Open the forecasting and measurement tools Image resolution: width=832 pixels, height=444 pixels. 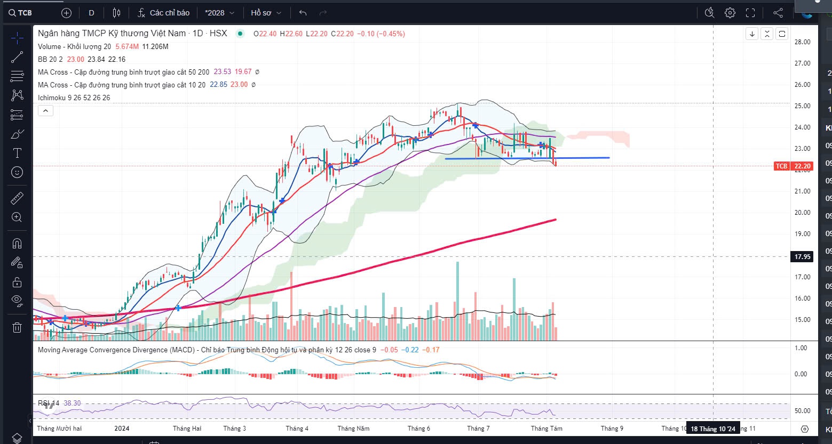click(x=17, y=115)
